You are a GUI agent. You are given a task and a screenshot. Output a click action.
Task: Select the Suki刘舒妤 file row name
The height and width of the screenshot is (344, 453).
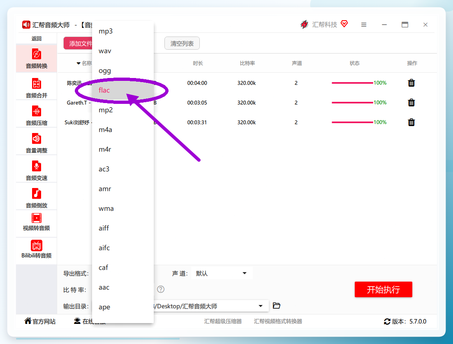(78, 122)
